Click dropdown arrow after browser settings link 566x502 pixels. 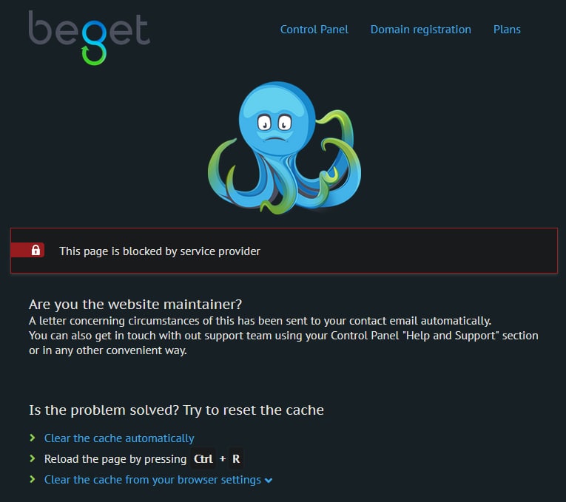click(268, 481)
